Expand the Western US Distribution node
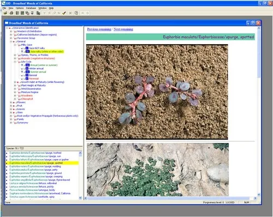Image resolution: width=273 pixels, height=217 pixels. point(11,31)
